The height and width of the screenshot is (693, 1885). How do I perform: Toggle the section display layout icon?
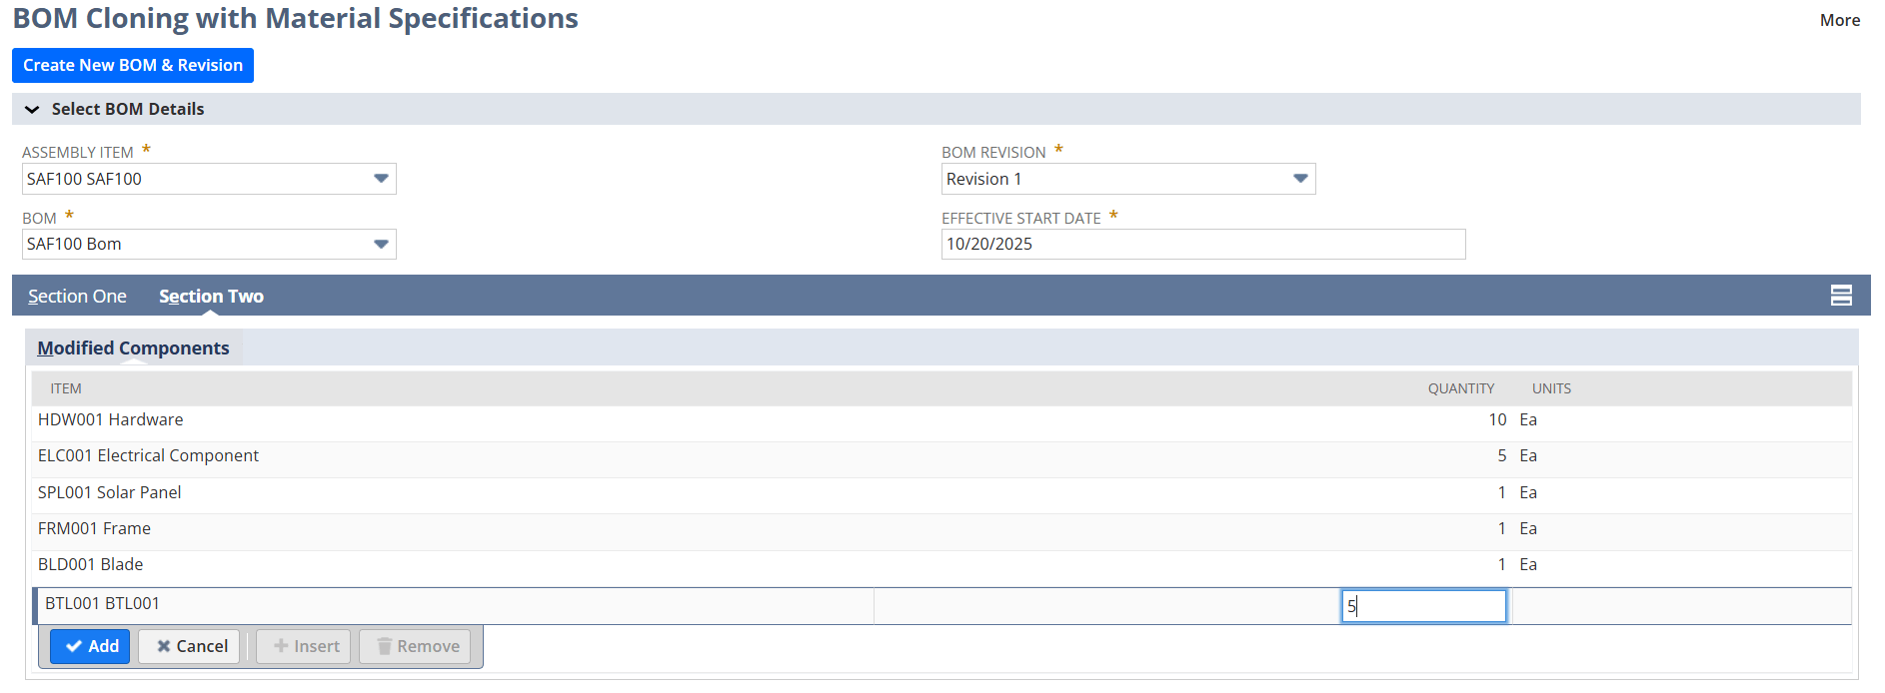(1842, 295)
